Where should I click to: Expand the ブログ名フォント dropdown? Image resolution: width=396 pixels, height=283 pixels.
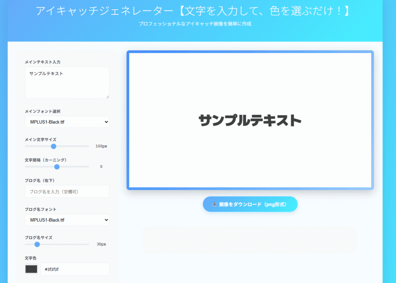pyautogui.click(x=67, y=220)
